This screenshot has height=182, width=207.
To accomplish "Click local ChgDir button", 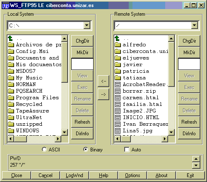I will click(x=82, y=41).
